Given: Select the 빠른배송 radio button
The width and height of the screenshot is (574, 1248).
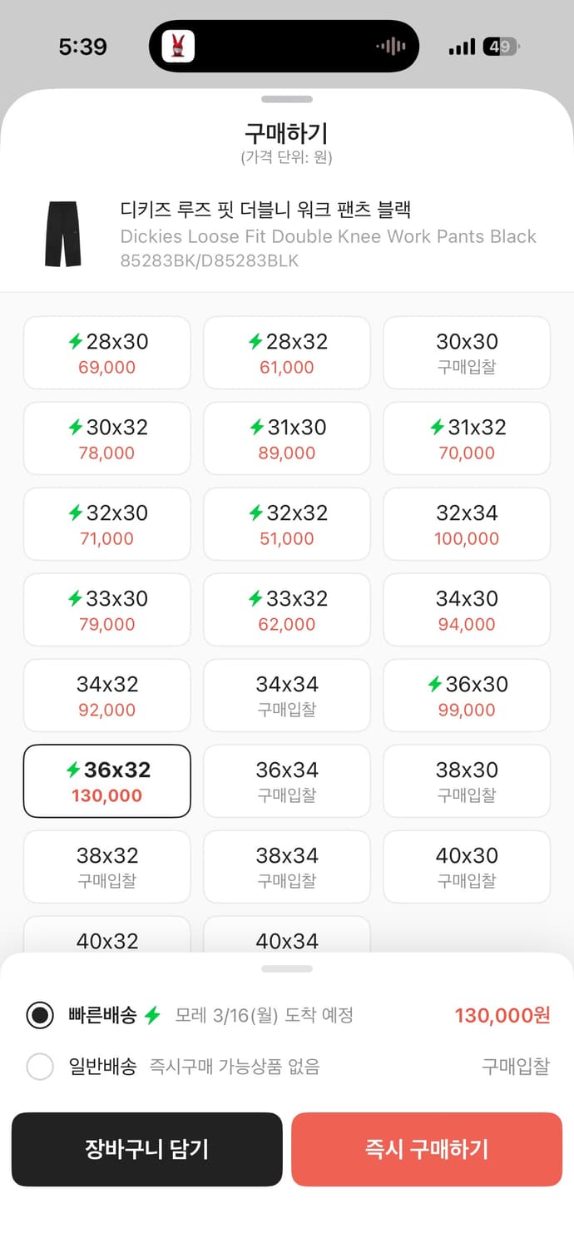Looking at the screenshot, I should pyautogui.click(x=40, y=1015).
